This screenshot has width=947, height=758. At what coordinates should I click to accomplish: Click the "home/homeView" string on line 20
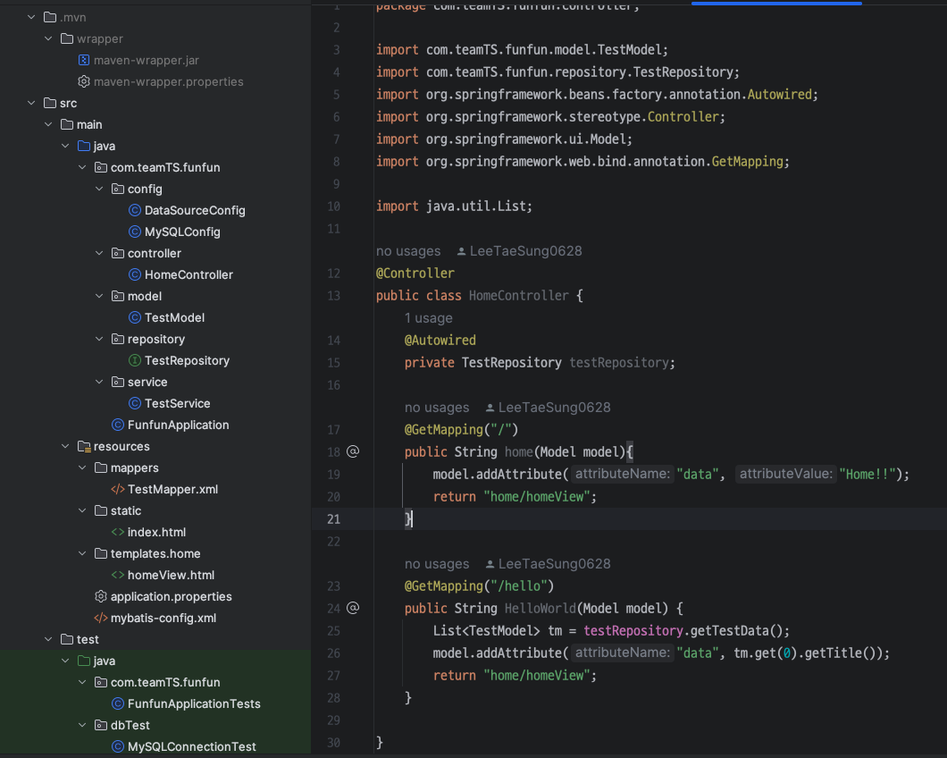click(x=536, y=497)
